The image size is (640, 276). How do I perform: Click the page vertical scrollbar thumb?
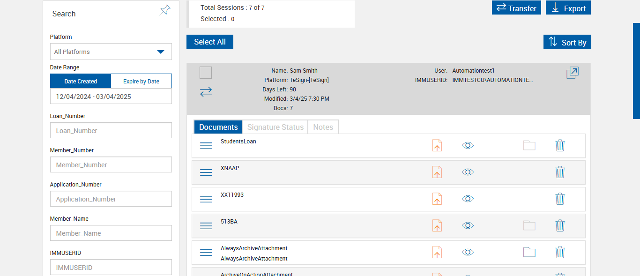(636, 71)
